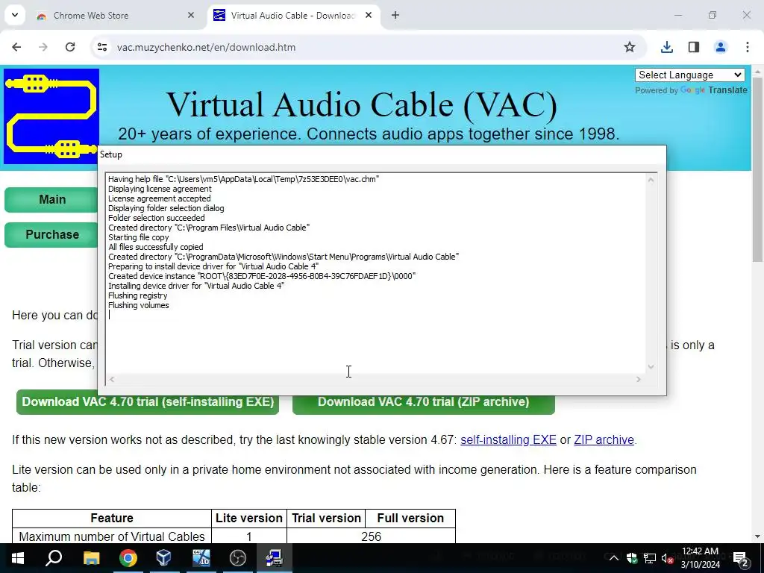764x573 pixels.
Task: Click "Maximum number of Virtual Cables" cell
Action: [112, 536]
